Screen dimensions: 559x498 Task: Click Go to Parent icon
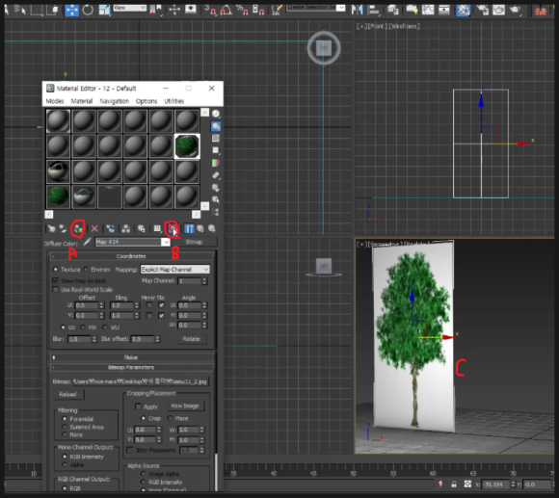click(200, 228)
